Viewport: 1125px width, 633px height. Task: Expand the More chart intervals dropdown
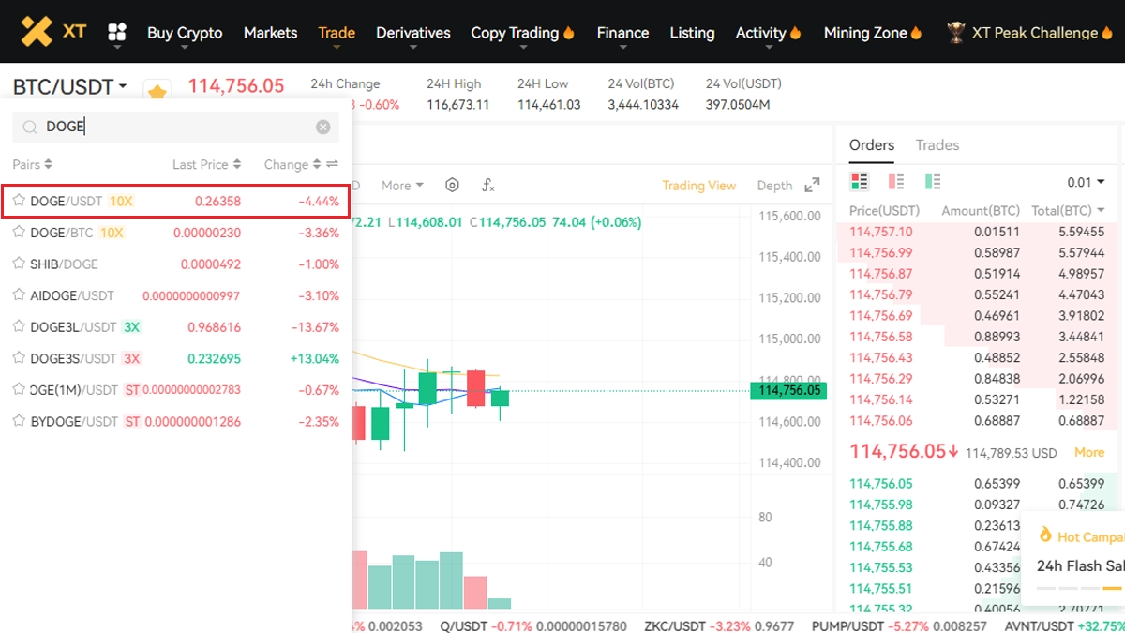pos(402,186)
